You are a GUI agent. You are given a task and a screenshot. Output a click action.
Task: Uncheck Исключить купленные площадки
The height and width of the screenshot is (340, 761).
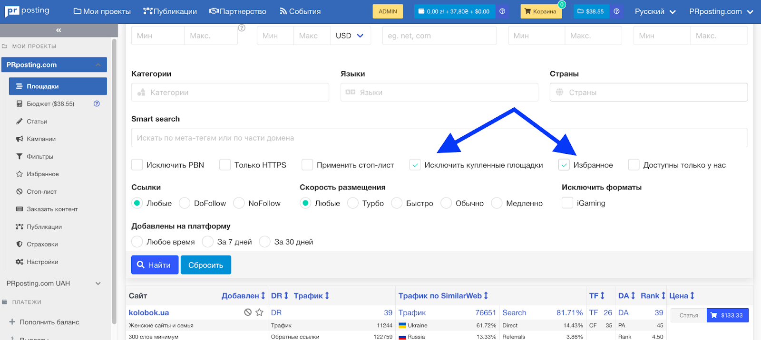tap(415, 165)
